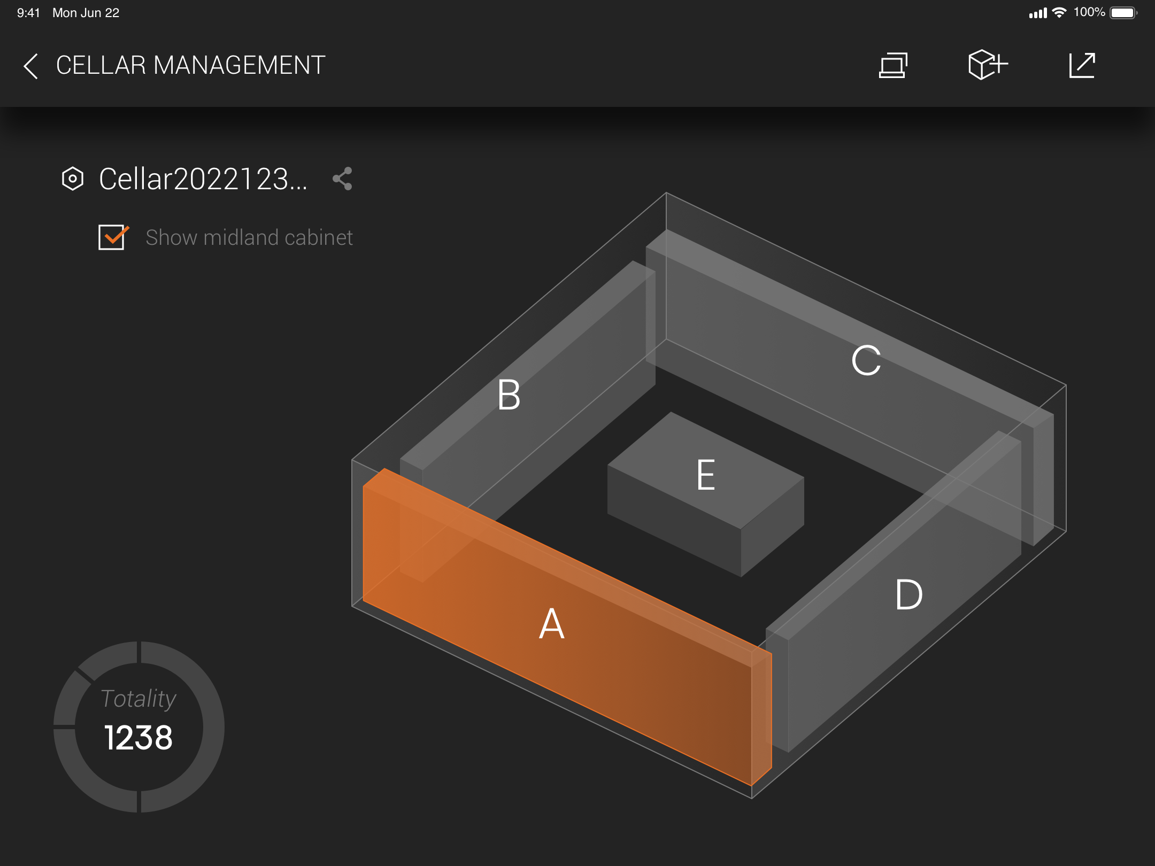Click the CELLAR MANAGEMENT header title

(x=189, y=65)
